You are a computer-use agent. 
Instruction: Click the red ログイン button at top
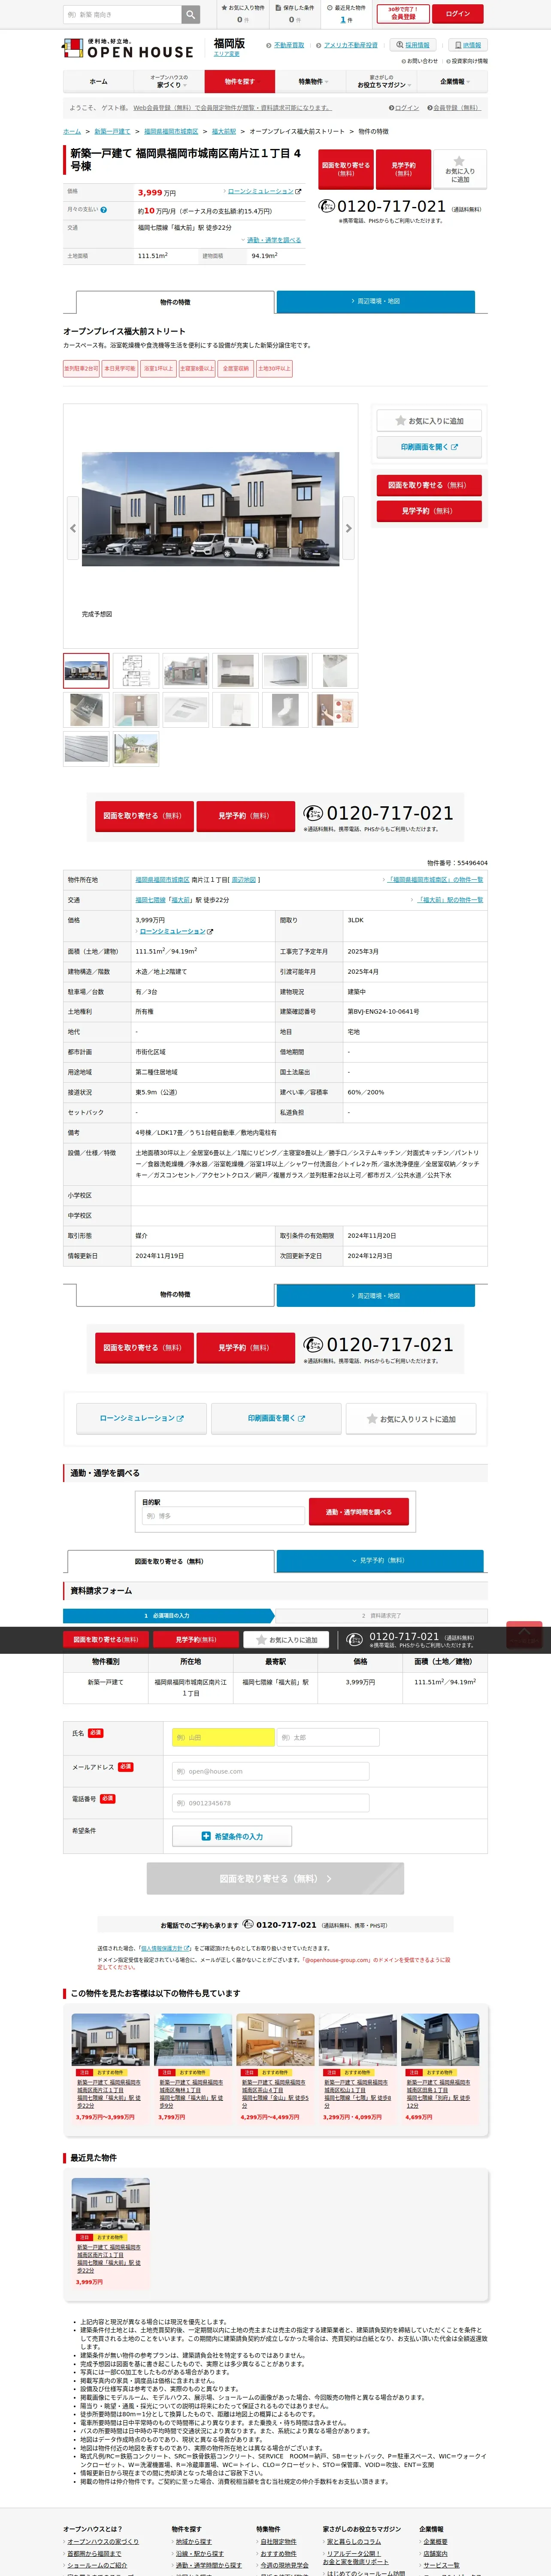458,14
